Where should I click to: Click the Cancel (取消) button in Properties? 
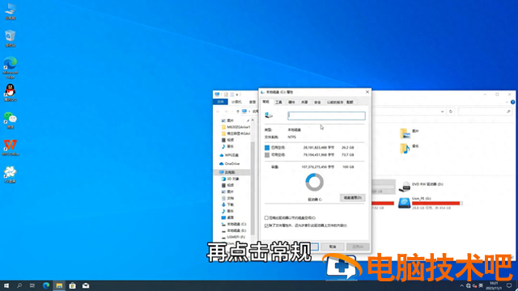coord(333,247)
